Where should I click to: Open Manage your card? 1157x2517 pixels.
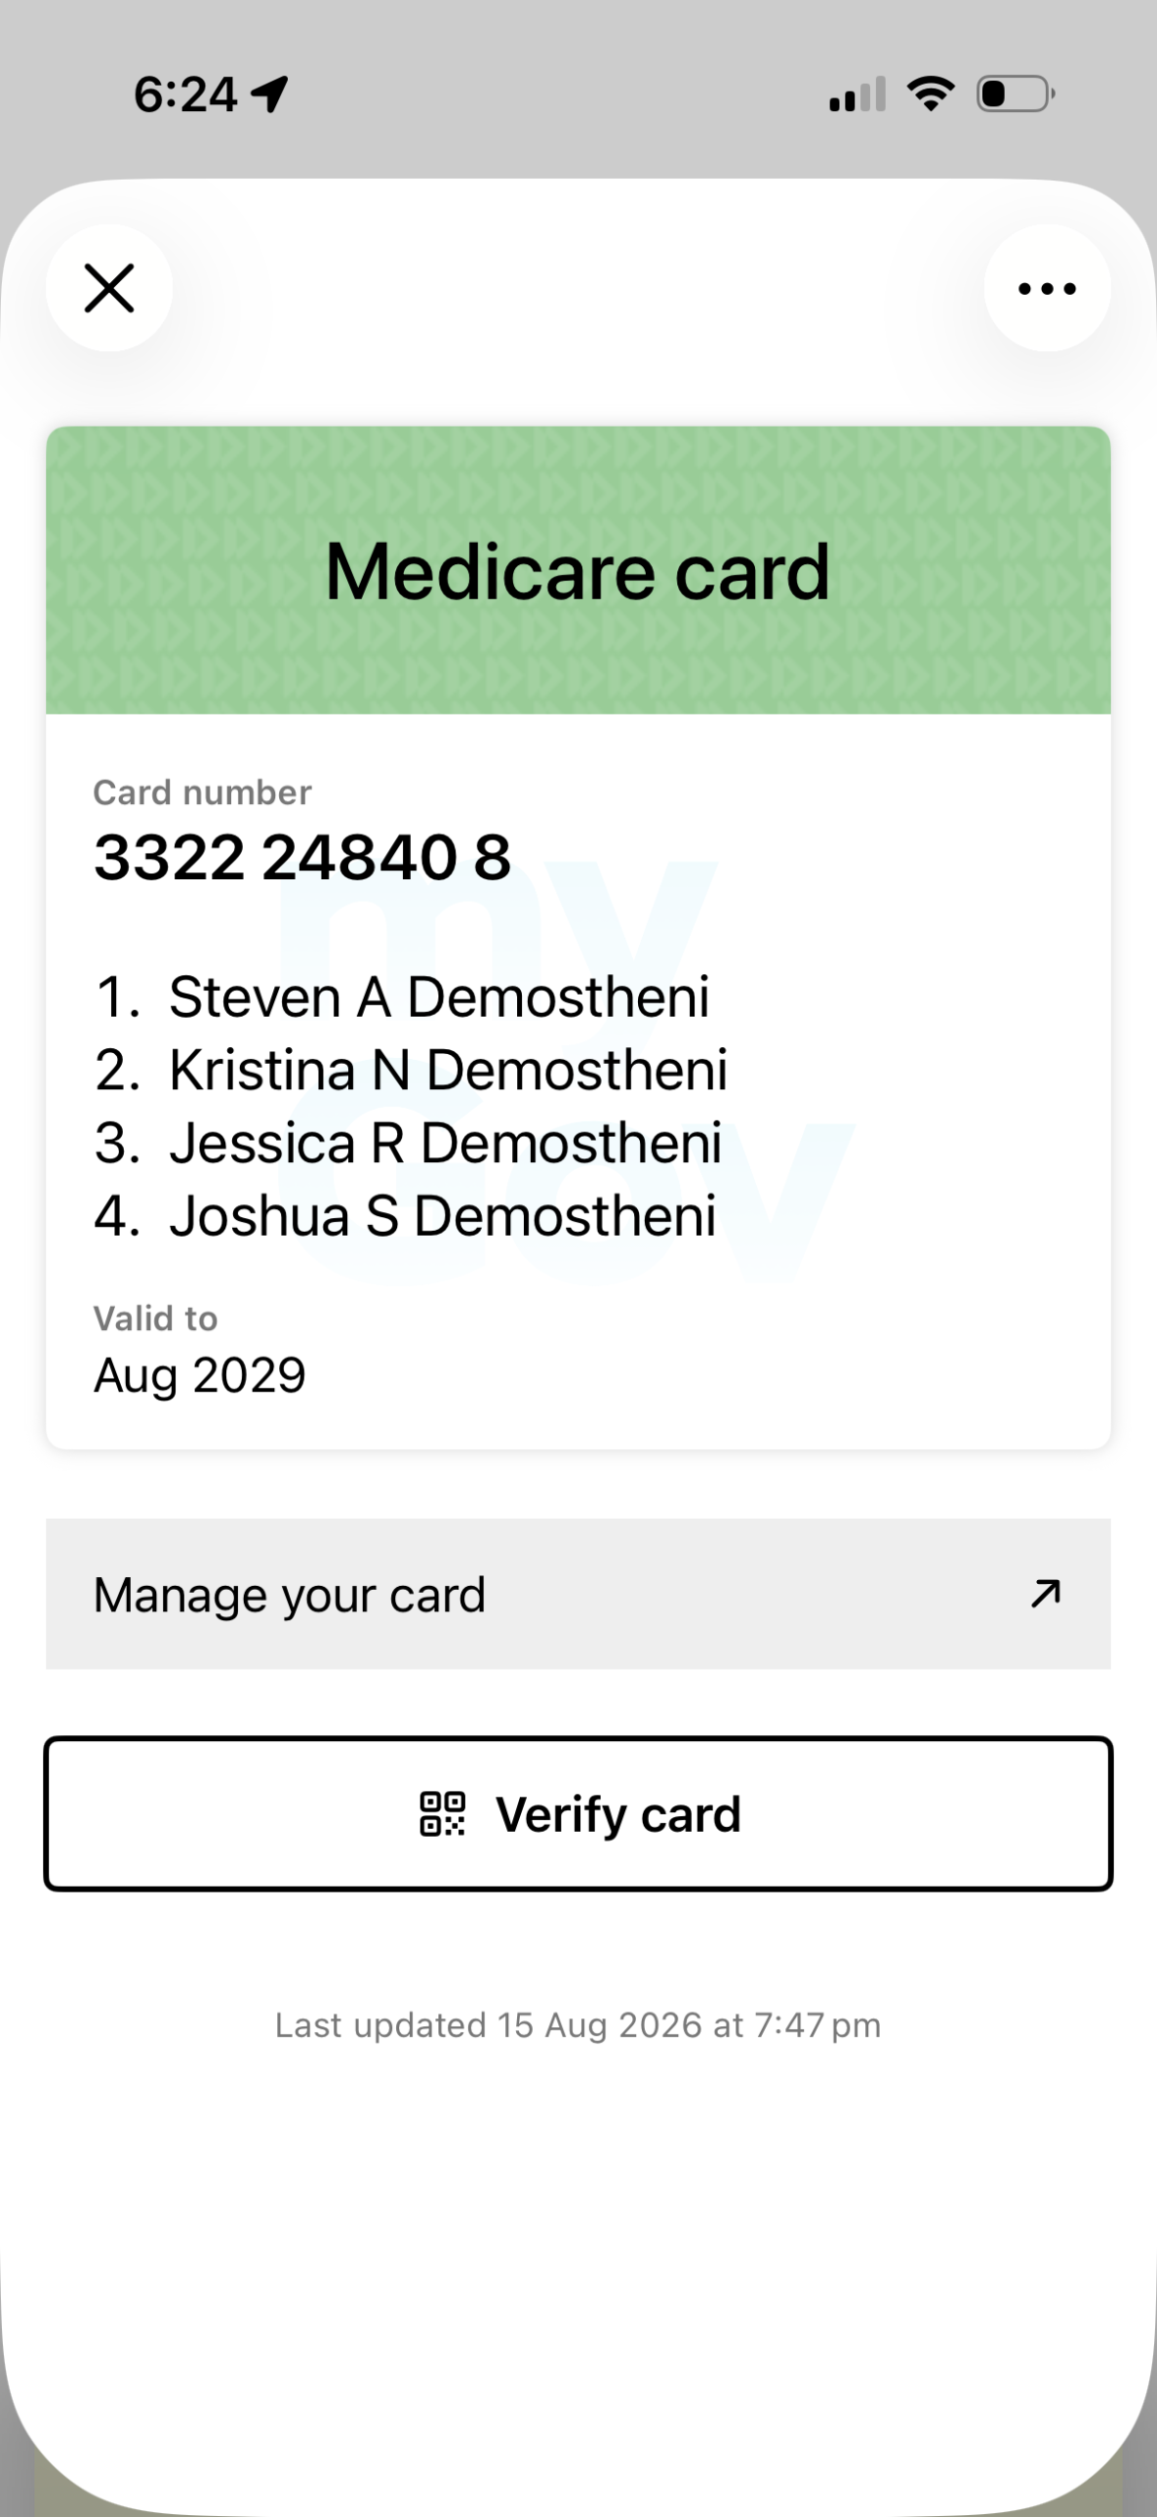tap(578, 1594)
